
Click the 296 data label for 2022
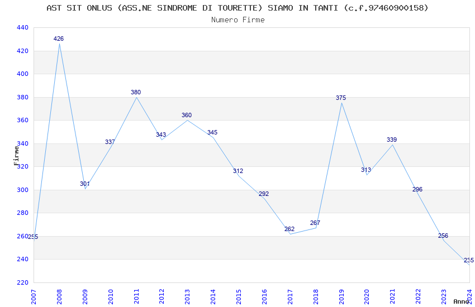(x=417, y=189)
